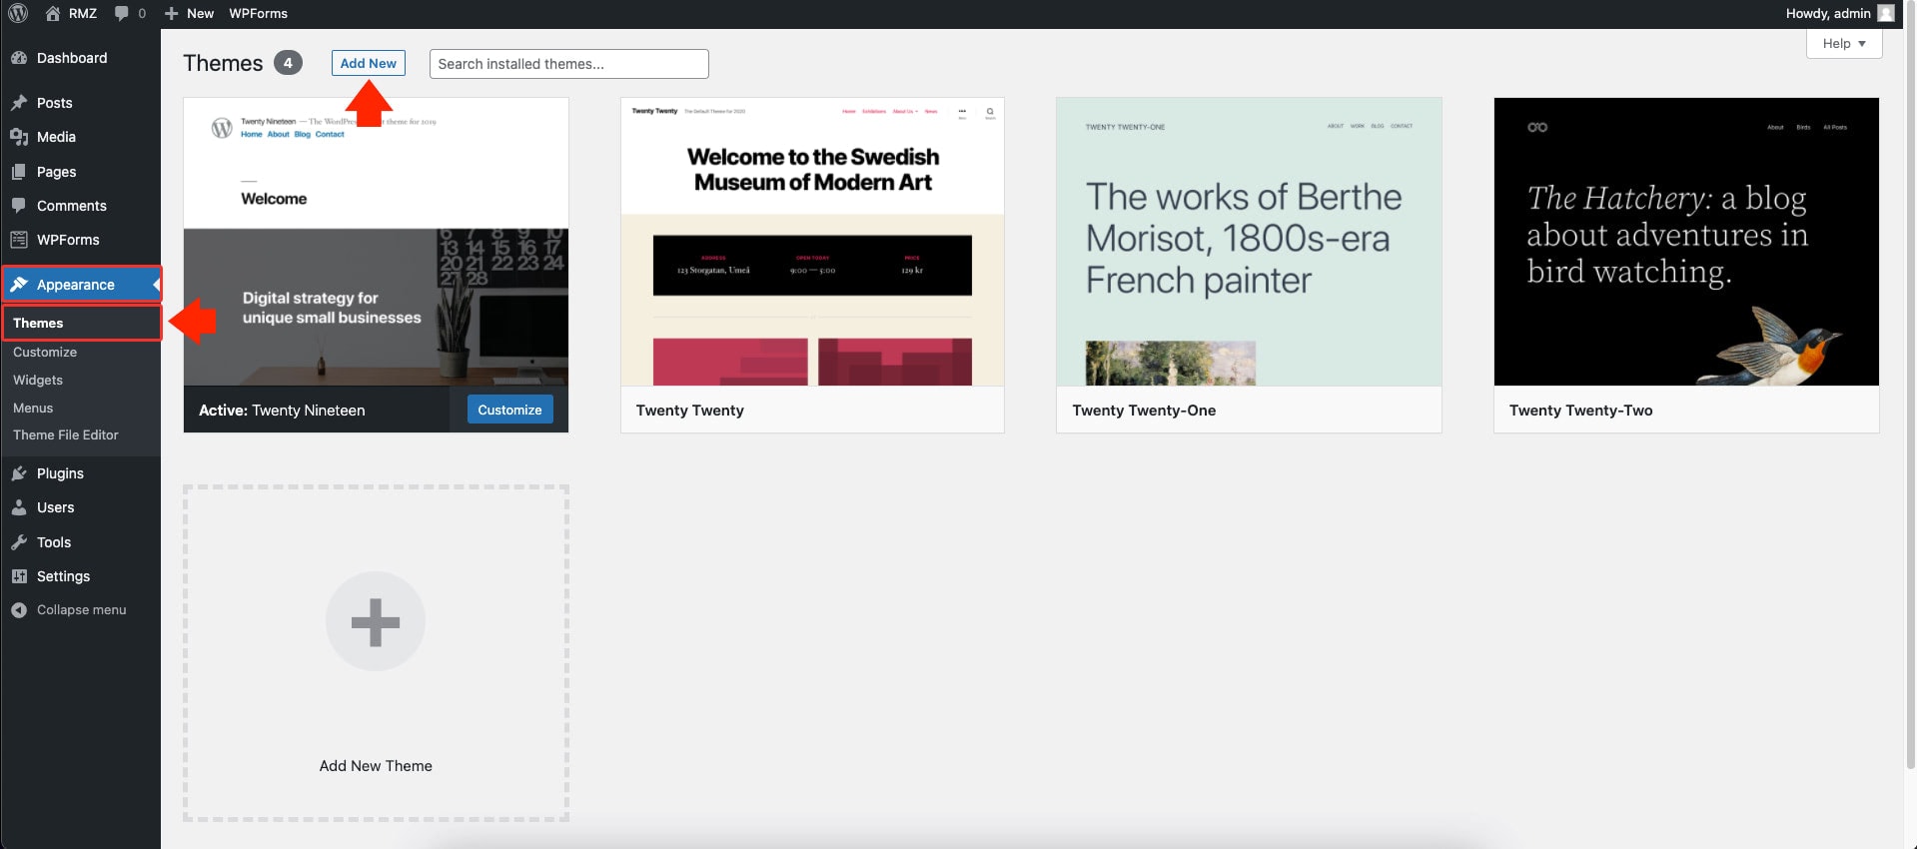Select Appearance in sidebar
Image resolution: width=1917 pixels, height=849 pixels.
pos(80,285)
